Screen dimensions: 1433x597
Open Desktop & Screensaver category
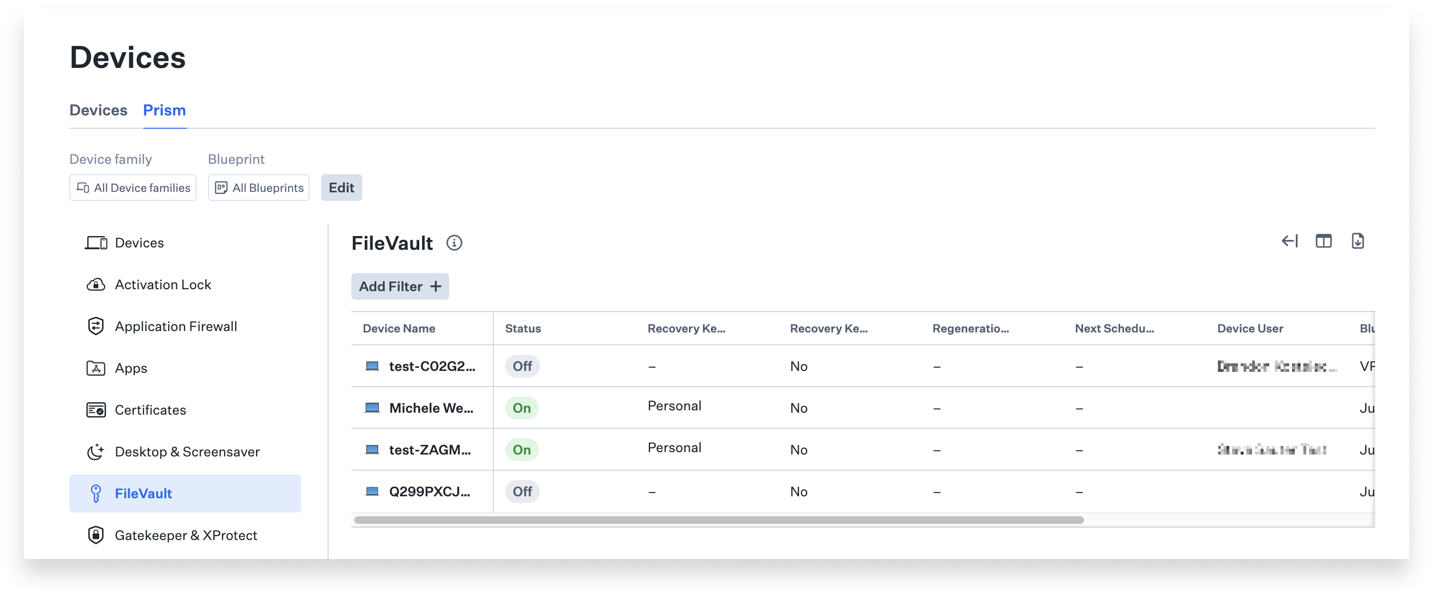(x=187, y=452)
